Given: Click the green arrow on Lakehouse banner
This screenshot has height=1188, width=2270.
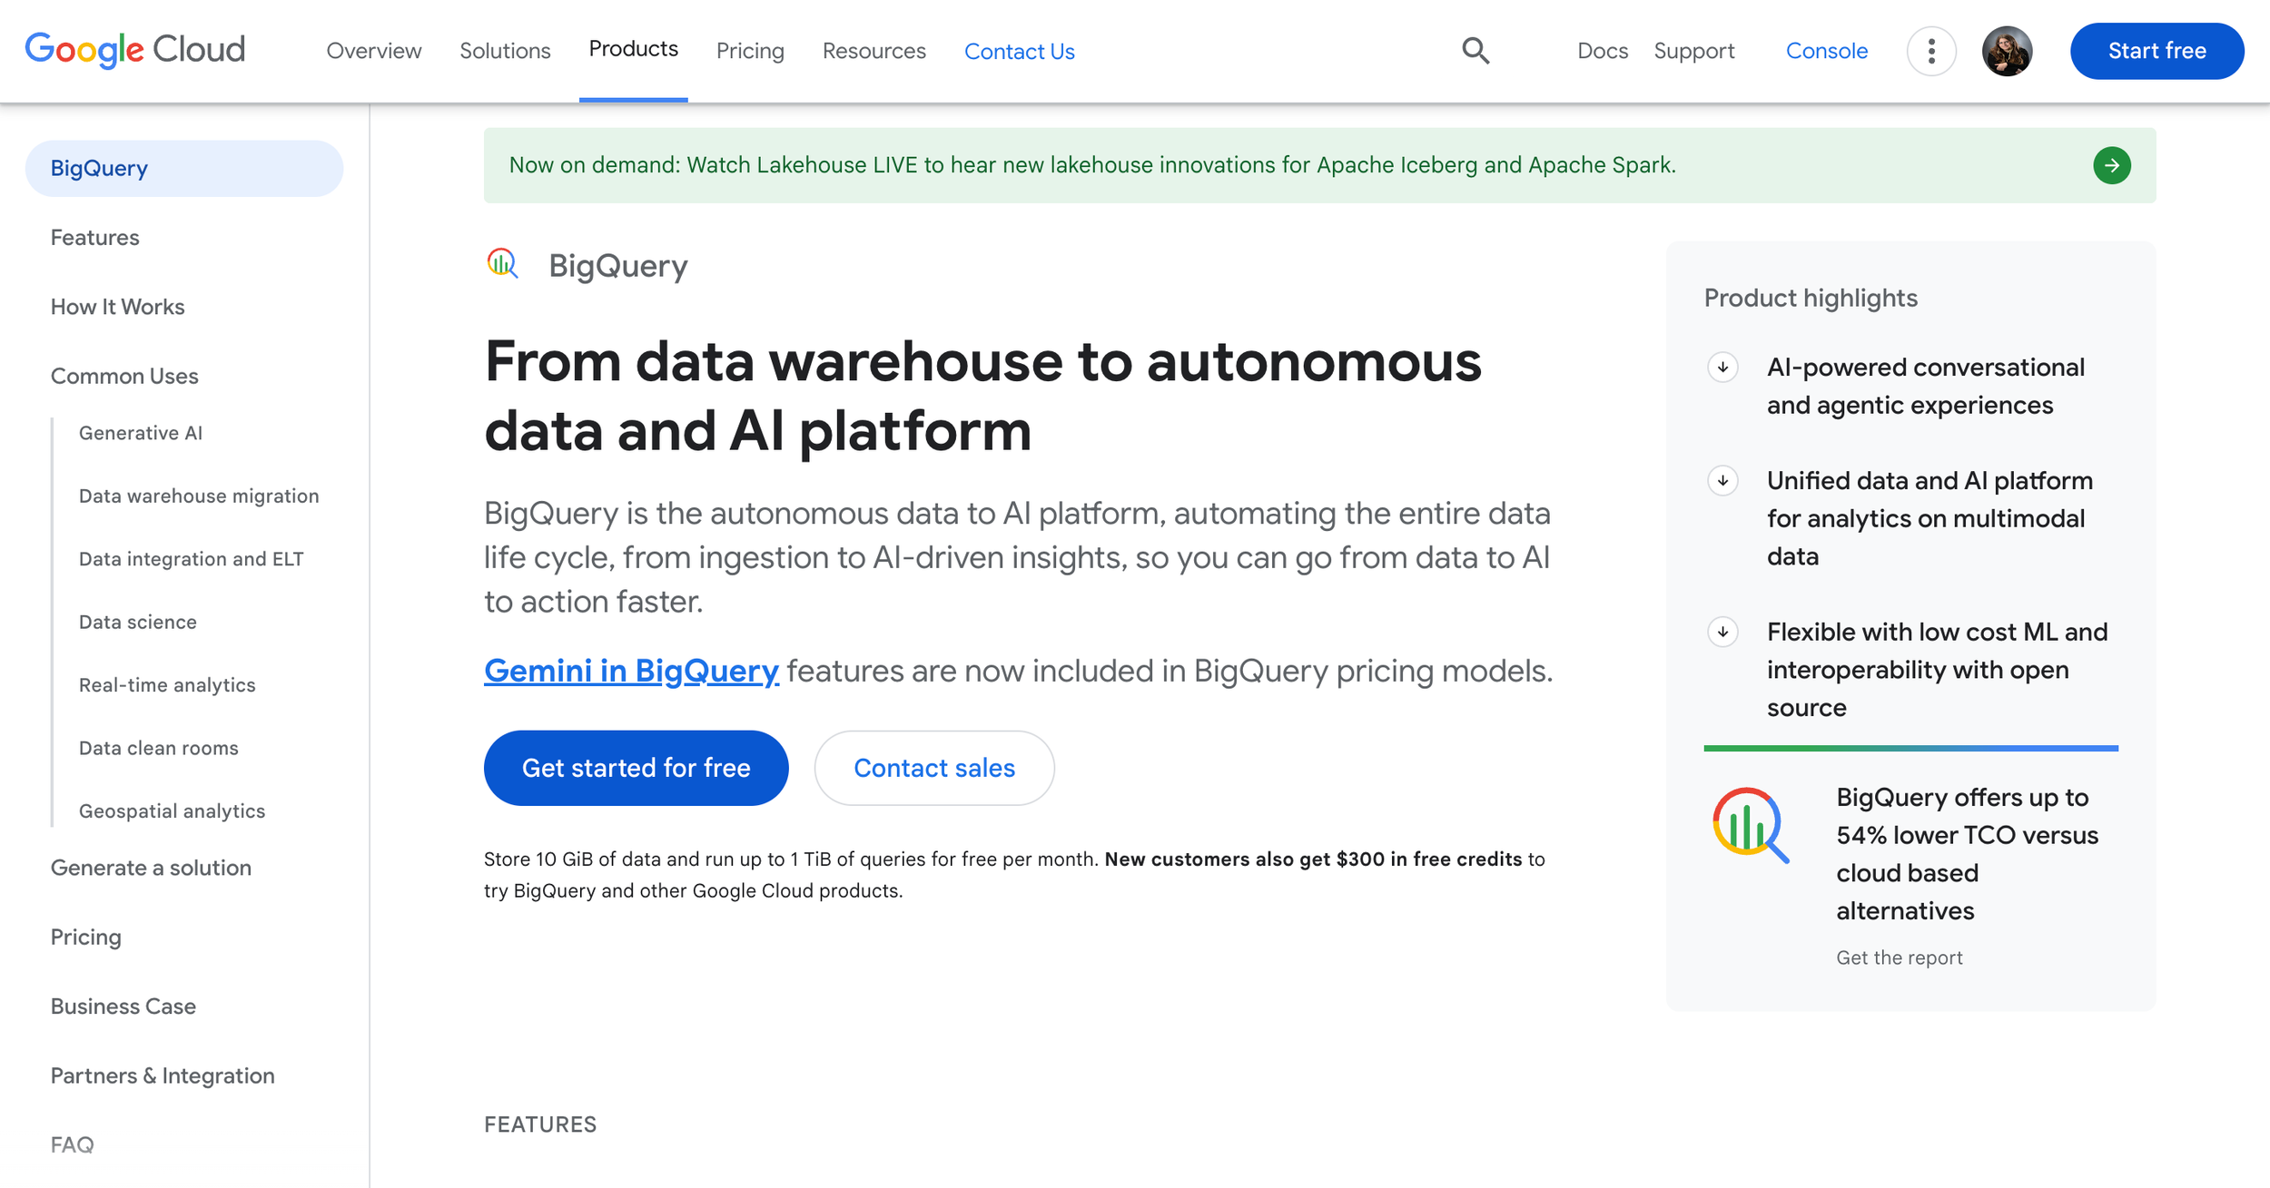Looking at the screenshot, I should tap(2111, 165).
